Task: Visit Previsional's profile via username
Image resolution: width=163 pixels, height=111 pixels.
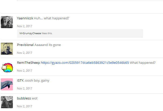Action: [x=25, y=45]
